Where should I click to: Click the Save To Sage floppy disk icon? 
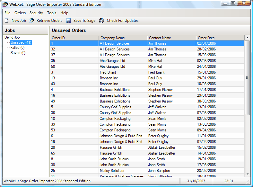[x=68, y=21]
